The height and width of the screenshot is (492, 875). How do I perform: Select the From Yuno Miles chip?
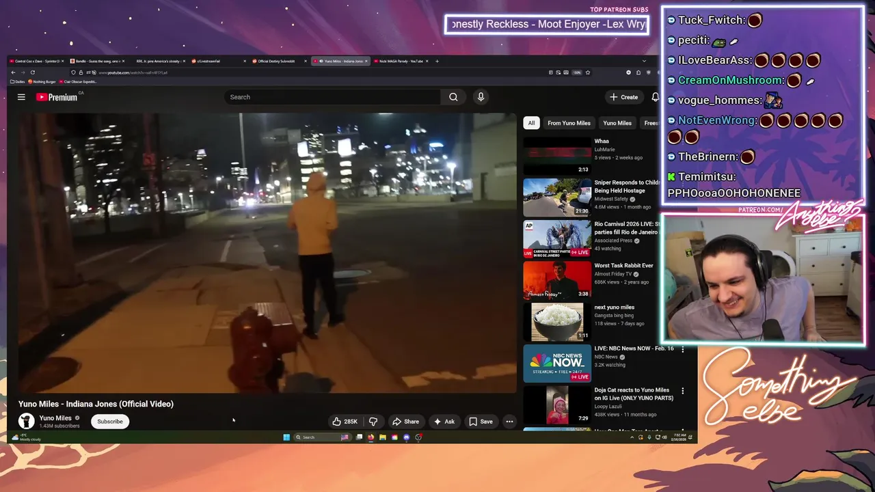click(x=569, y=123)
